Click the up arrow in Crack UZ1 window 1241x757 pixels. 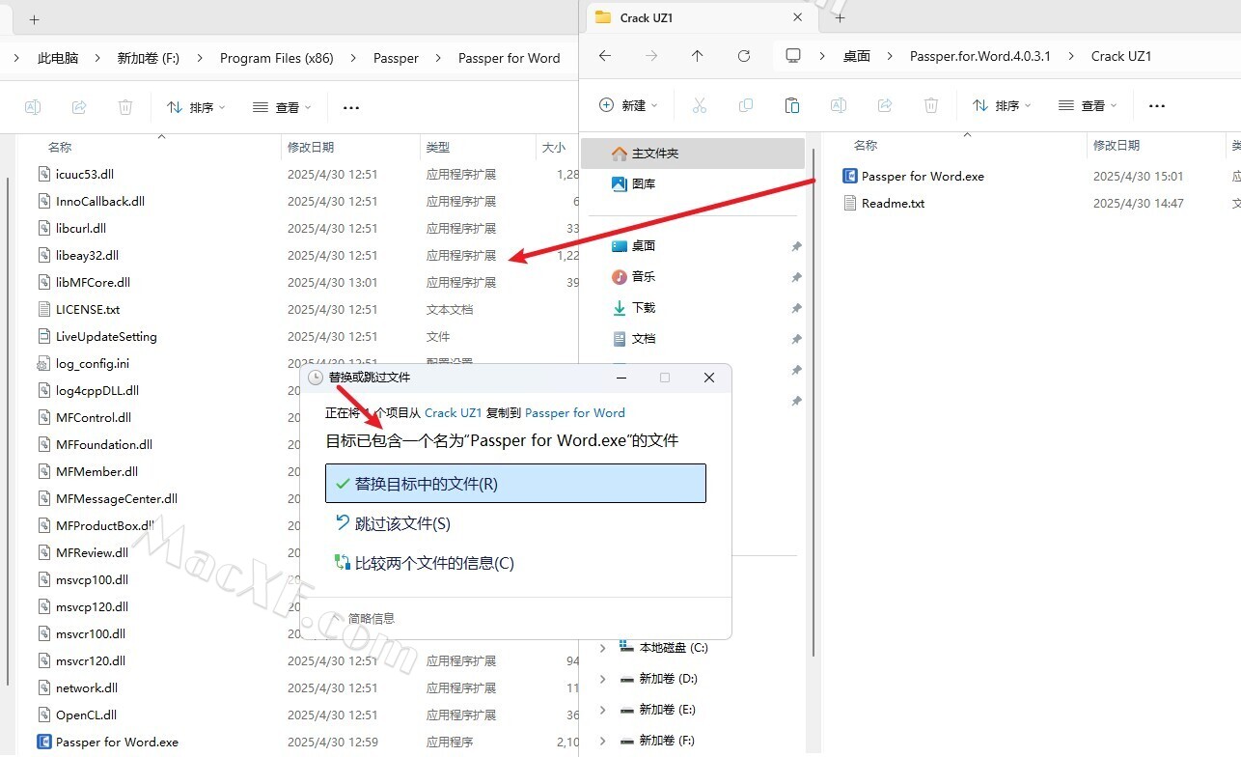[x=698, y=56]
